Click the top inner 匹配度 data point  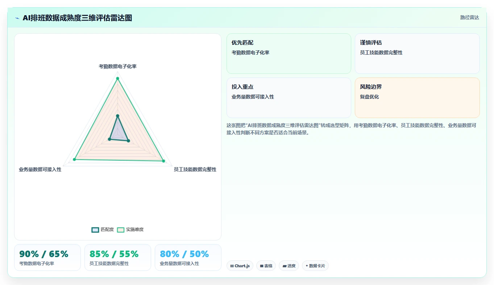117,116
